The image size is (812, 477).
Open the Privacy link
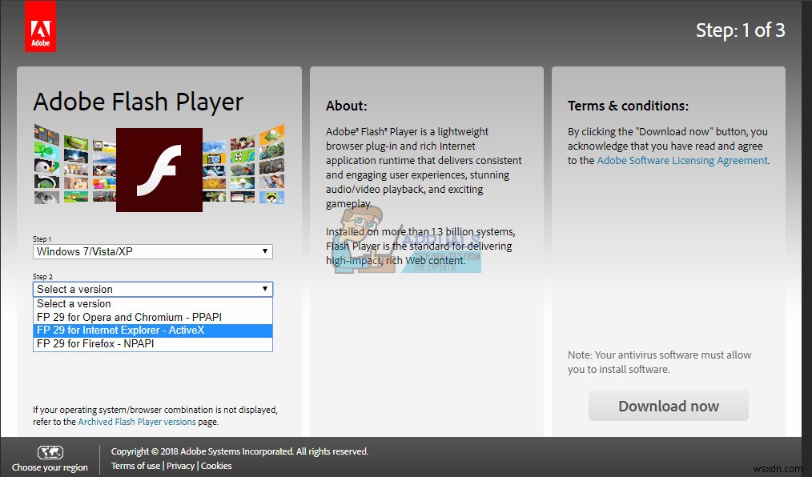pyautogui.click(x=180, y=466)
